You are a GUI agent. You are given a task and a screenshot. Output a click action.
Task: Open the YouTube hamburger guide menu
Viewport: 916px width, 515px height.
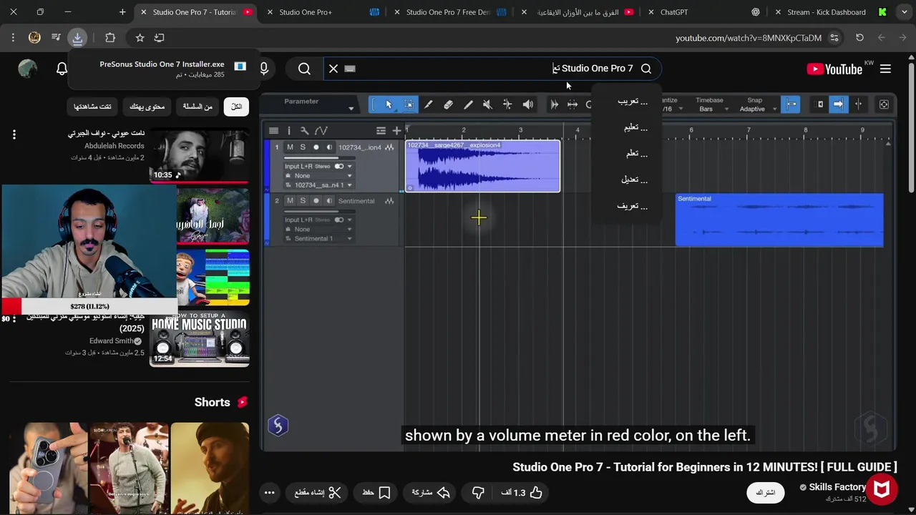pyautogui.click(x=885, y=69)
